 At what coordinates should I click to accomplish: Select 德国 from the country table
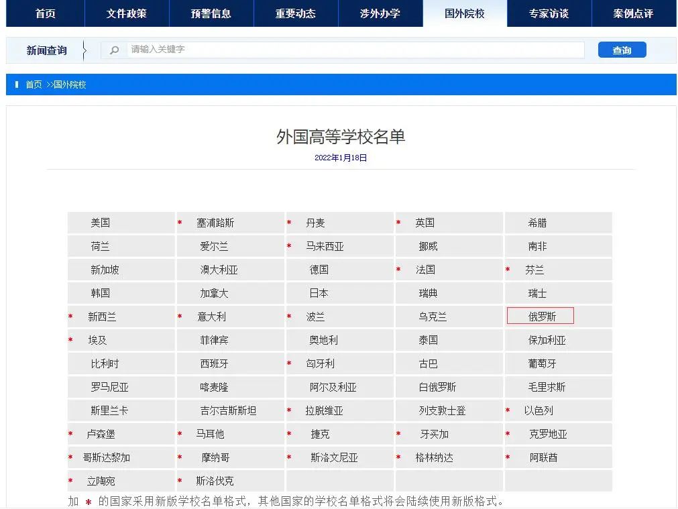tap(319, 269)
